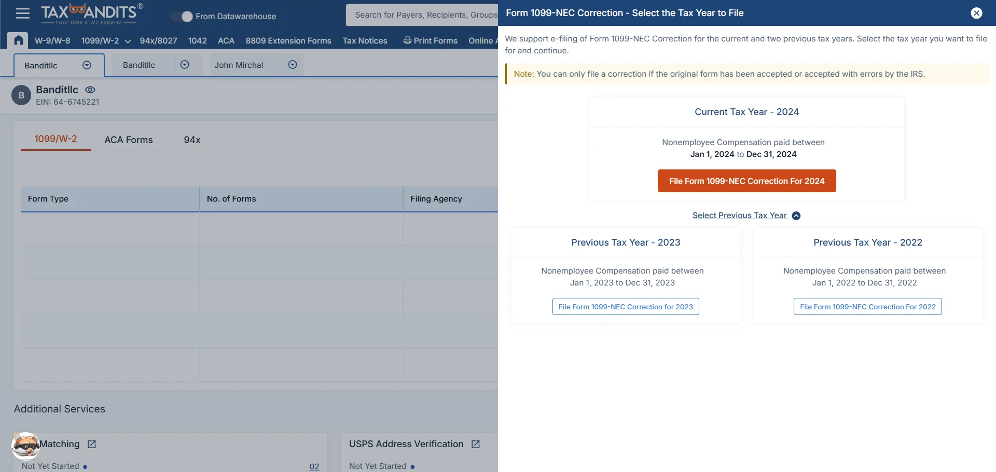Select the second Banditllc payer tab

(x=139, y=65)
